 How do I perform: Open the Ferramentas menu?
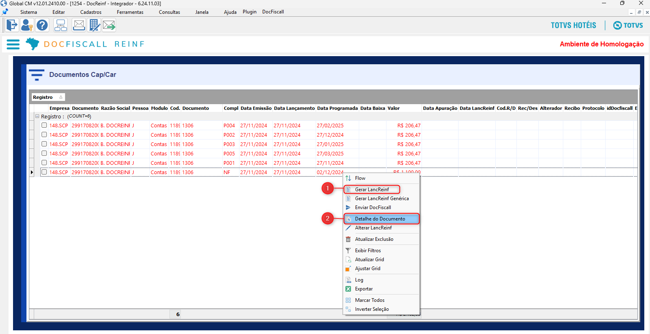point(130,12)
